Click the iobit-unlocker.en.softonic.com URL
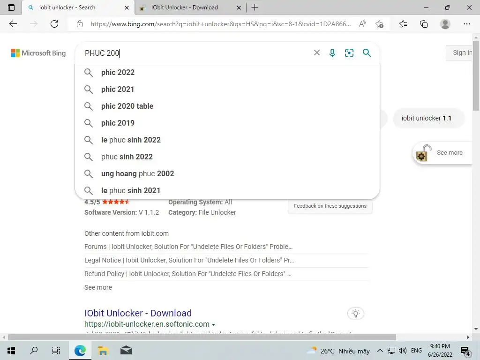The width and height of the screenshot is (480, 360). 147,324
